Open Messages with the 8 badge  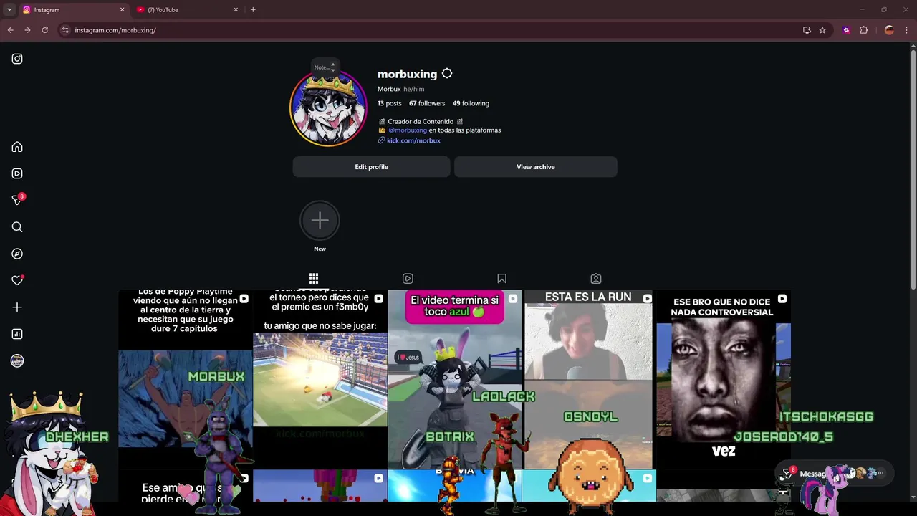click(17, 200)
